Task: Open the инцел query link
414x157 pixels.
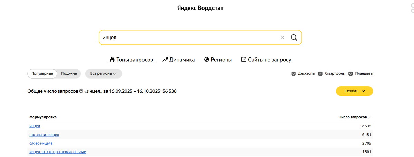Action: click(x=34, y=126)
